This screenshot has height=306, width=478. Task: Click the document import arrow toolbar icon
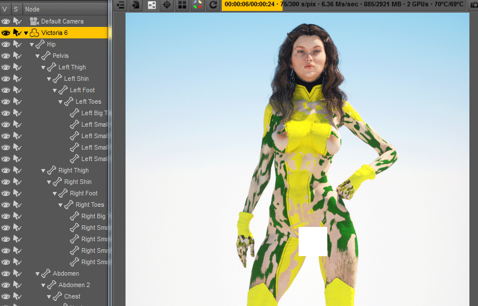(136, 5)
